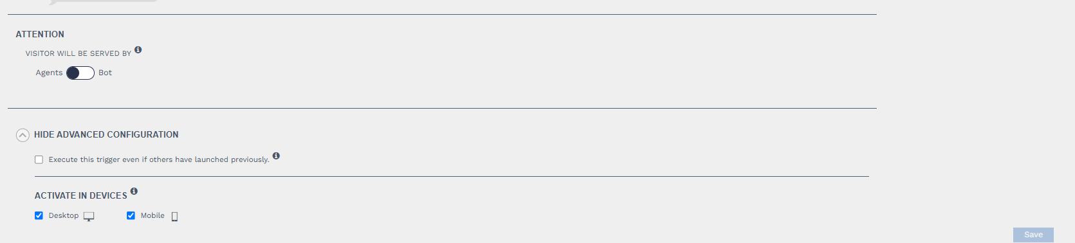The height and width of the screenshot is (243, 1075).
Task: Open info tooltip next to Execute this trigger
Action: [276, 156]
